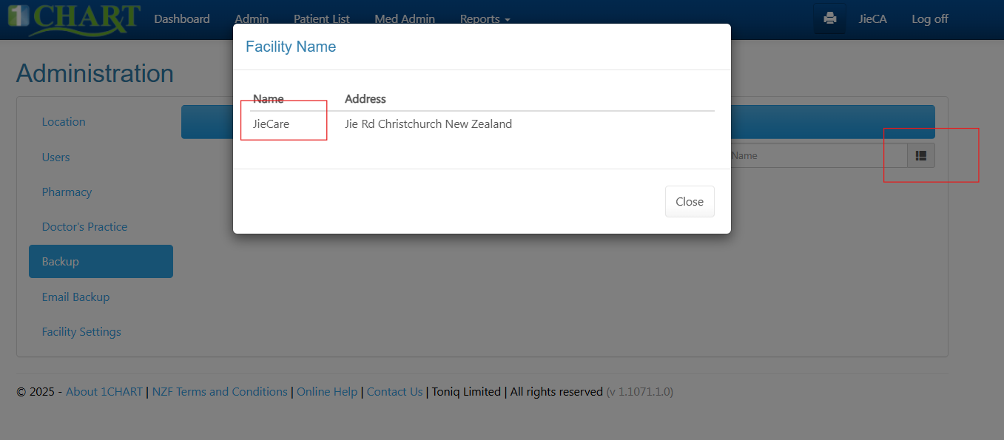Viewport: 1004px width, 440px height.
Task: Close the Facility Name dialog
Action: click(x=690, y=201)
